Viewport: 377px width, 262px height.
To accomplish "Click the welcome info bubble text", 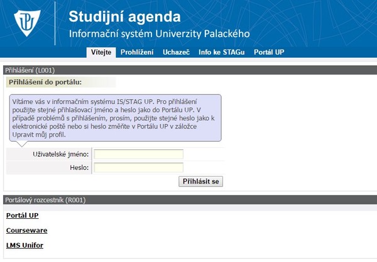I will click(x=115, y=118).
